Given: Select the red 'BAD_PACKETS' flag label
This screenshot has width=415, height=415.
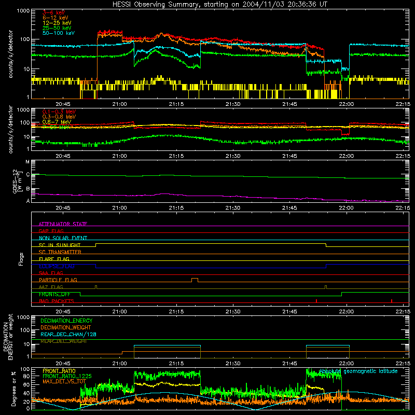Looking at the screenshot, I should tap(57, 301).
